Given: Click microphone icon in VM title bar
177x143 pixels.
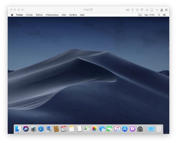Looking at the screenshot, I should click(133, 10).
